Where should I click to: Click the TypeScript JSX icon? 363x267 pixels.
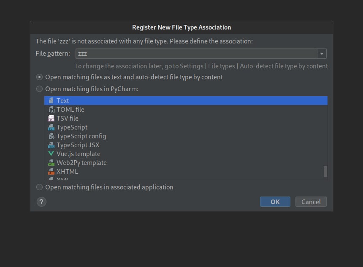click(51, 145)
